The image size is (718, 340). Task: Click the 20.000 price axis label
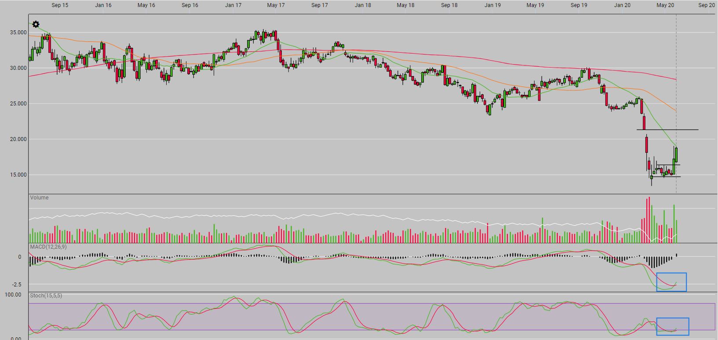coord(18,139)
